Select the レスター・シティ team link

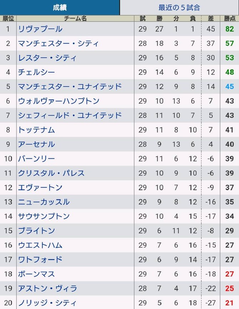point(47,58)
